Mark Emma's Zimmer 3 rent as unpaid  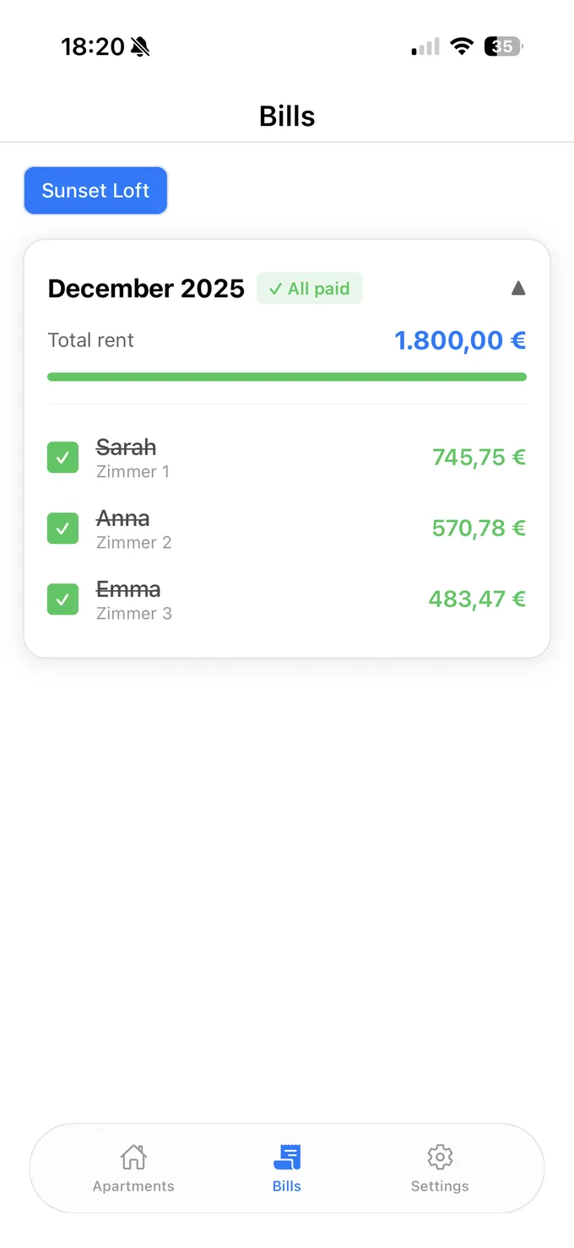click(62, 599)
